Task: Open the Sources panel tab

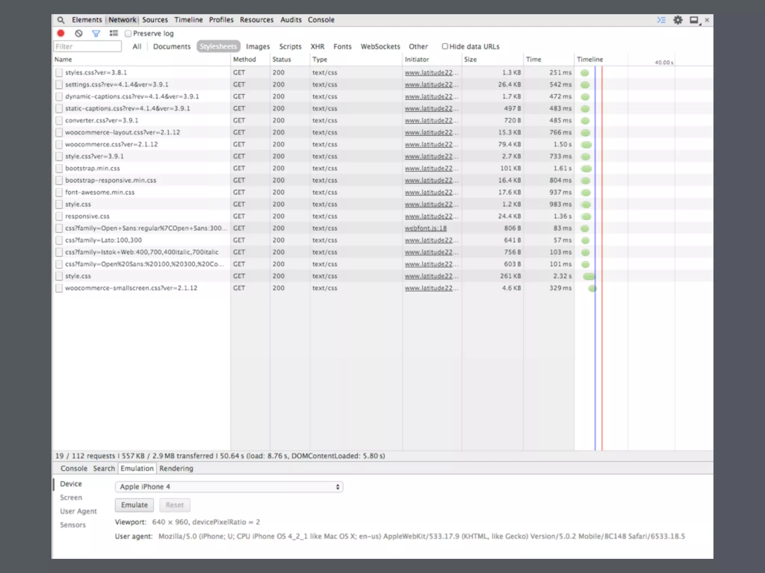Action: click(155, 20)
